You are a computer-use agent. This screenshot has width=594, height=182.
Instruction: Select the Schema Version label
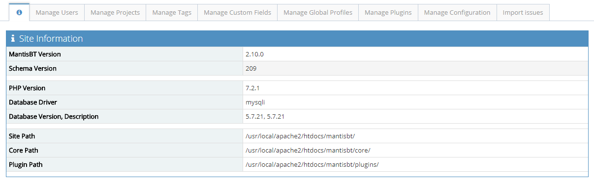point(32,68)
